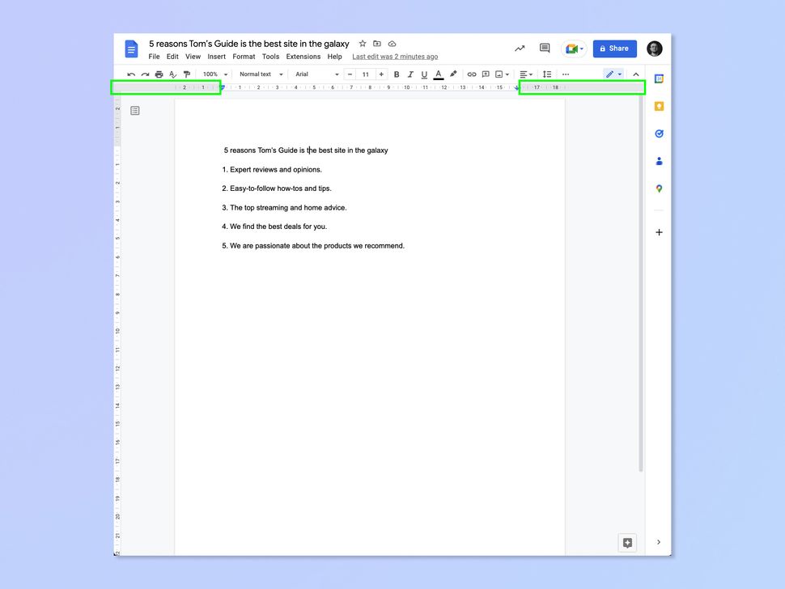Add a comment to the document
Viewport: 785px width, 589px height.
click(x=486, y=74)
